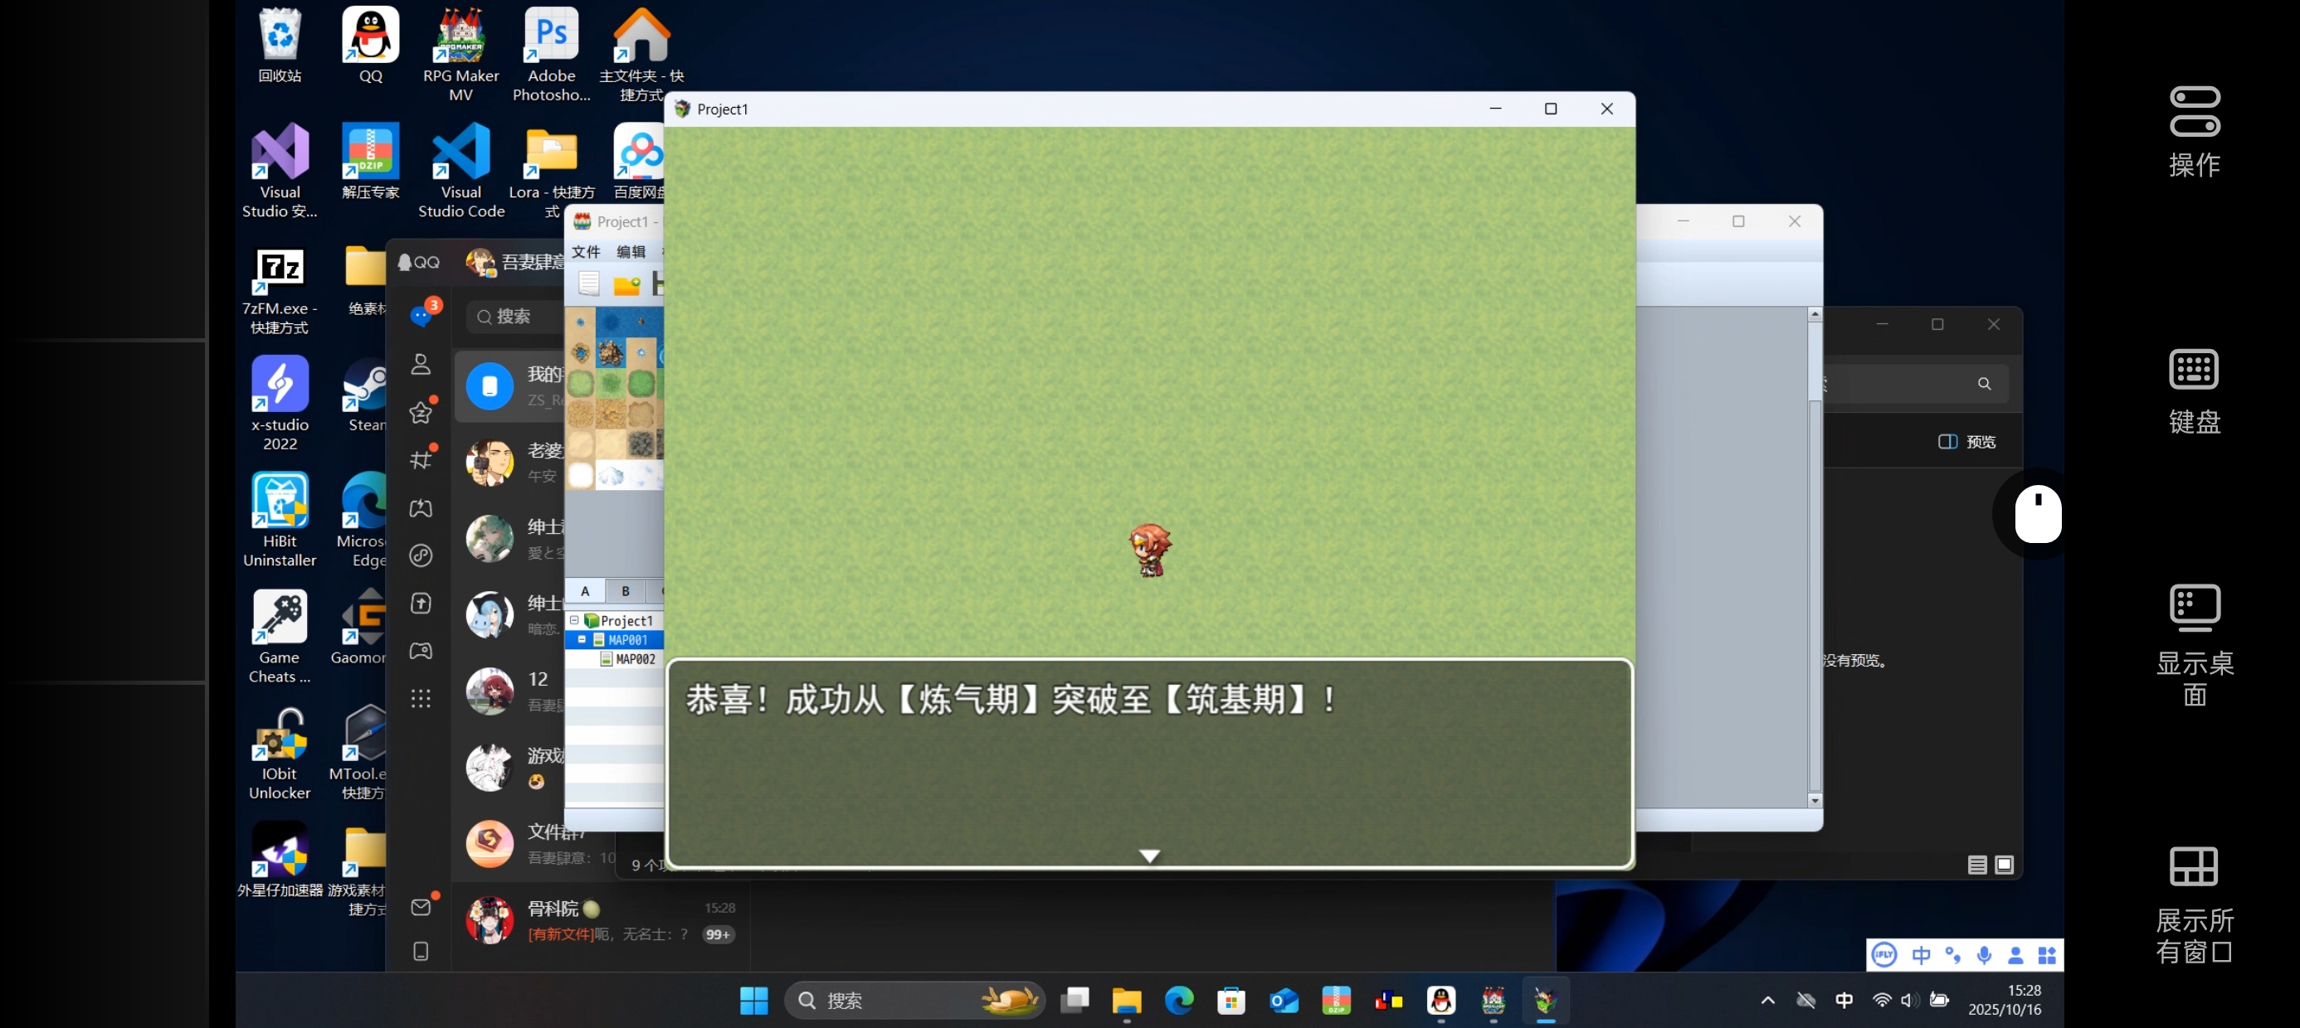The height and width of the screenshot is (1028, 2300).
Task: Open the Microsoft Store taskbar icon
Action: (1231, 1001)
